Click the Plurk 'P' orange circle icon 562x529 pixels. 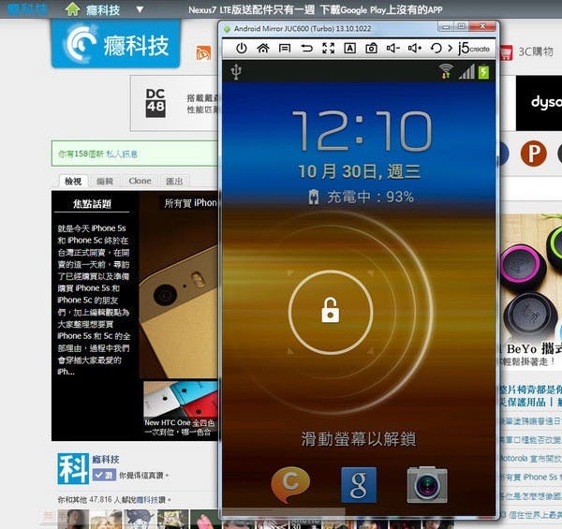coord(533,154)
